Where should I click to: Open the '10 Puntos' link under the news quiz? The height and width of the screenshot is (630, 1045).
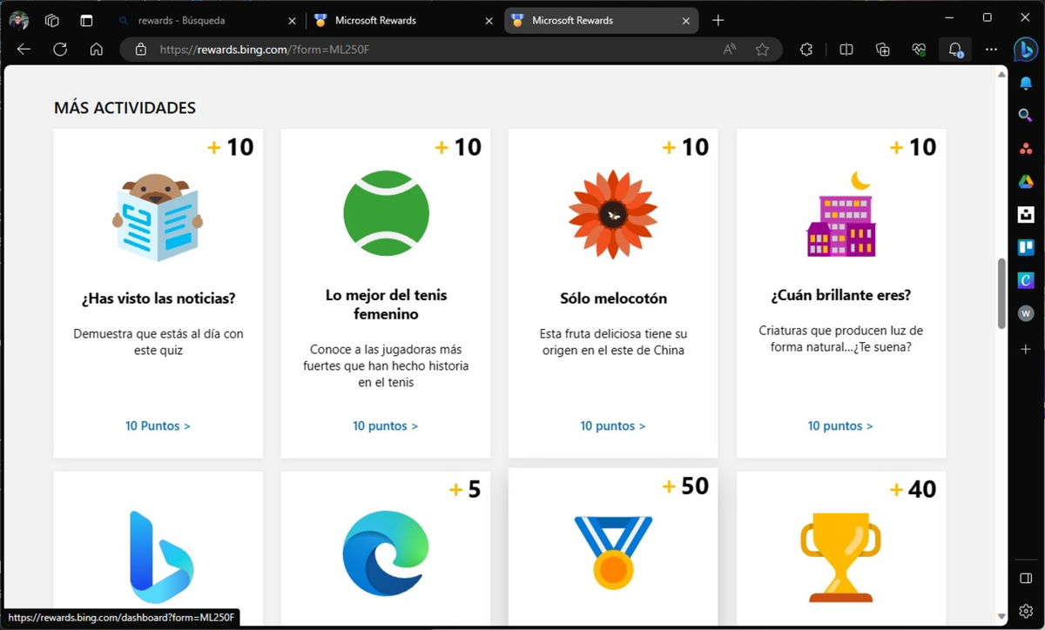tap(158, 426)
